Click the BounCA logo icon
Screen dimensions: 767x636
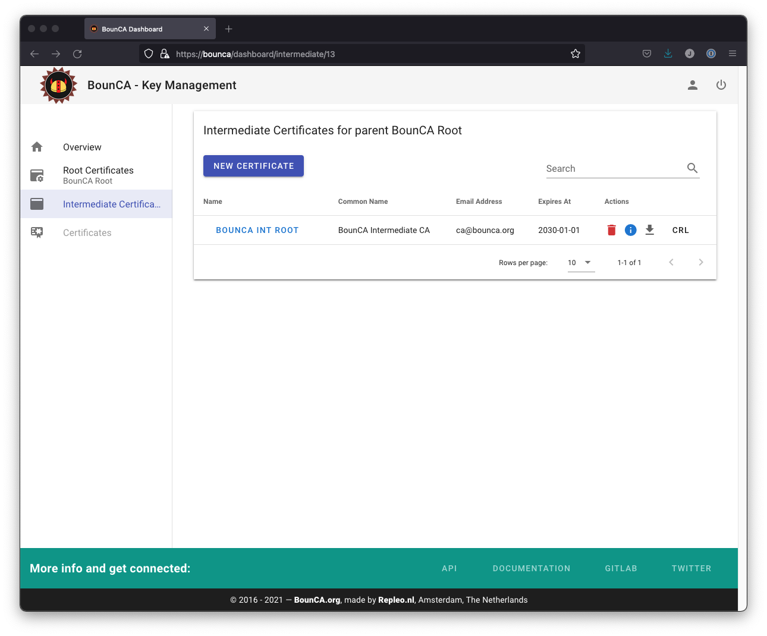click(x=58, y=86)
